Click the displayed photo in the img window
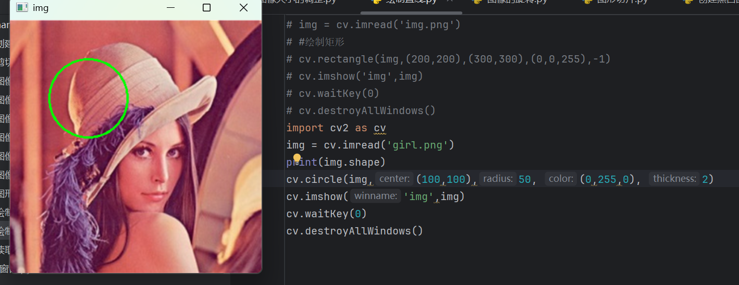The height and width of the screenshot is (285, 739). point(136,146)
